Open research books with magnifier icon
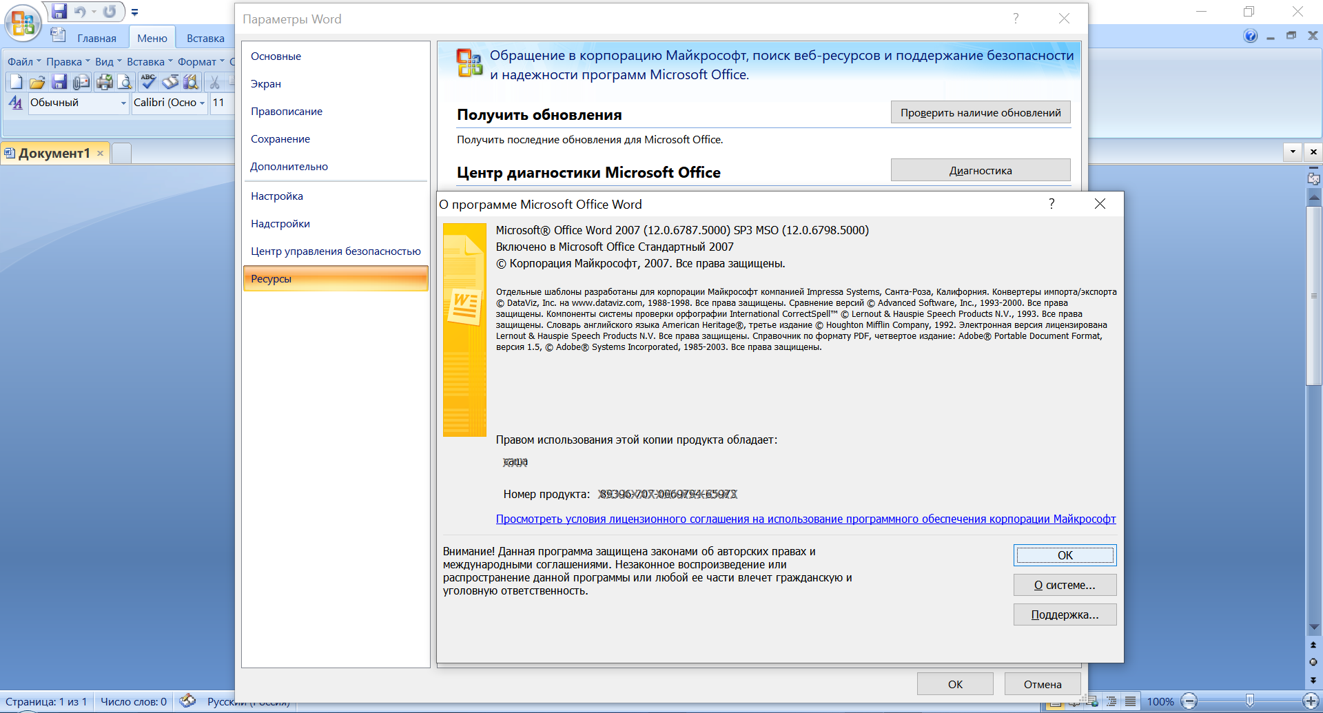This screenshot has height=713, width=1323. [x=191, y=83]
